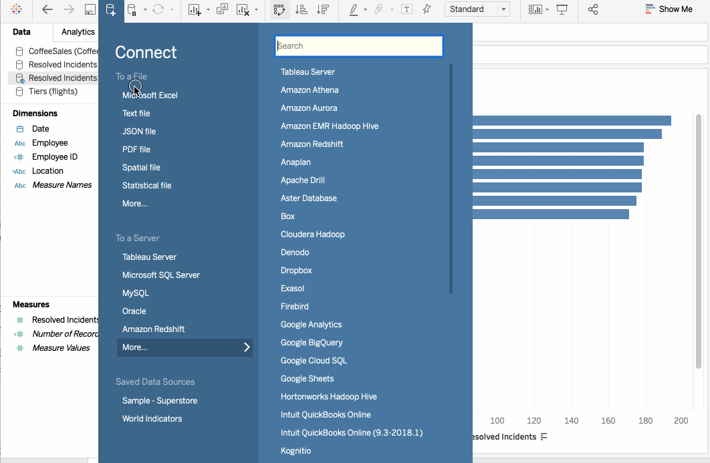The height and width of the screenshot is (463, 710).
Task: Select the Number of Records measure
Action: click(x=66, y=334)
